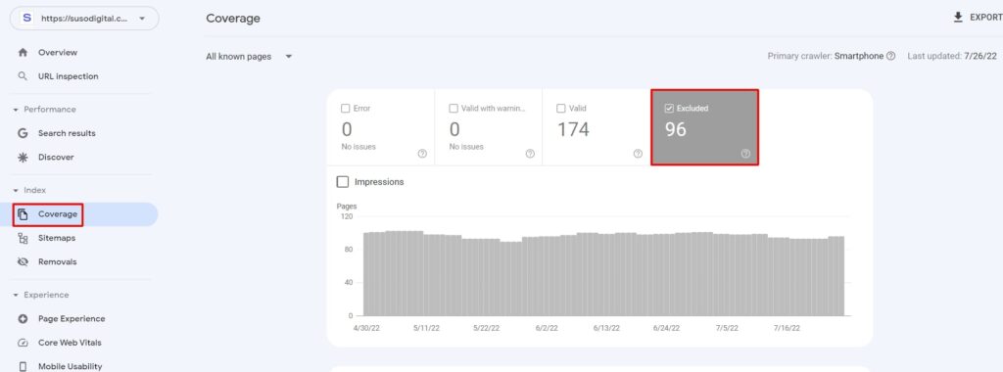
Task: Click the 6/13/22 chart date label
Action: (606, 328)
